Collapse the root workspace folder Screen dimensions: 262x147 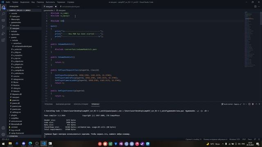point(24,10)
